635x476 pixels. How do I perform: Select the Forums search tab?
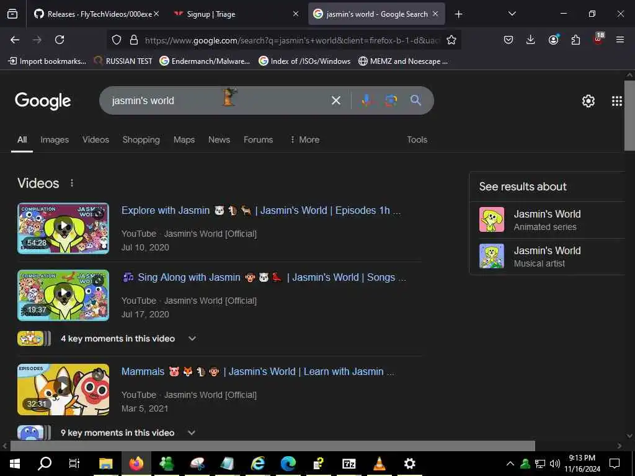click(x=258, y=139)
